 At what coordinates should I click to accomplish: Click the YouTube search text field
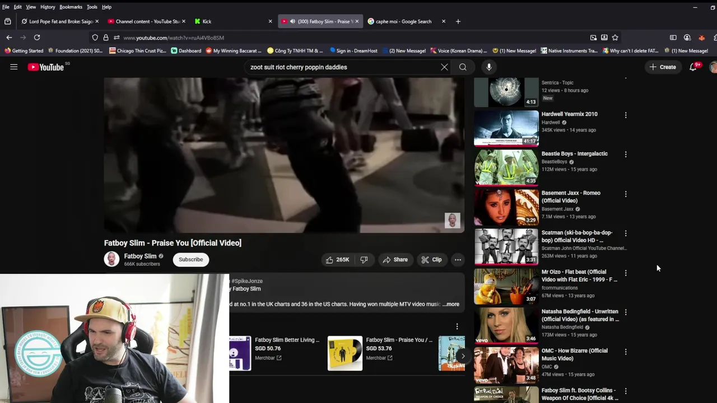click(342, 67)
